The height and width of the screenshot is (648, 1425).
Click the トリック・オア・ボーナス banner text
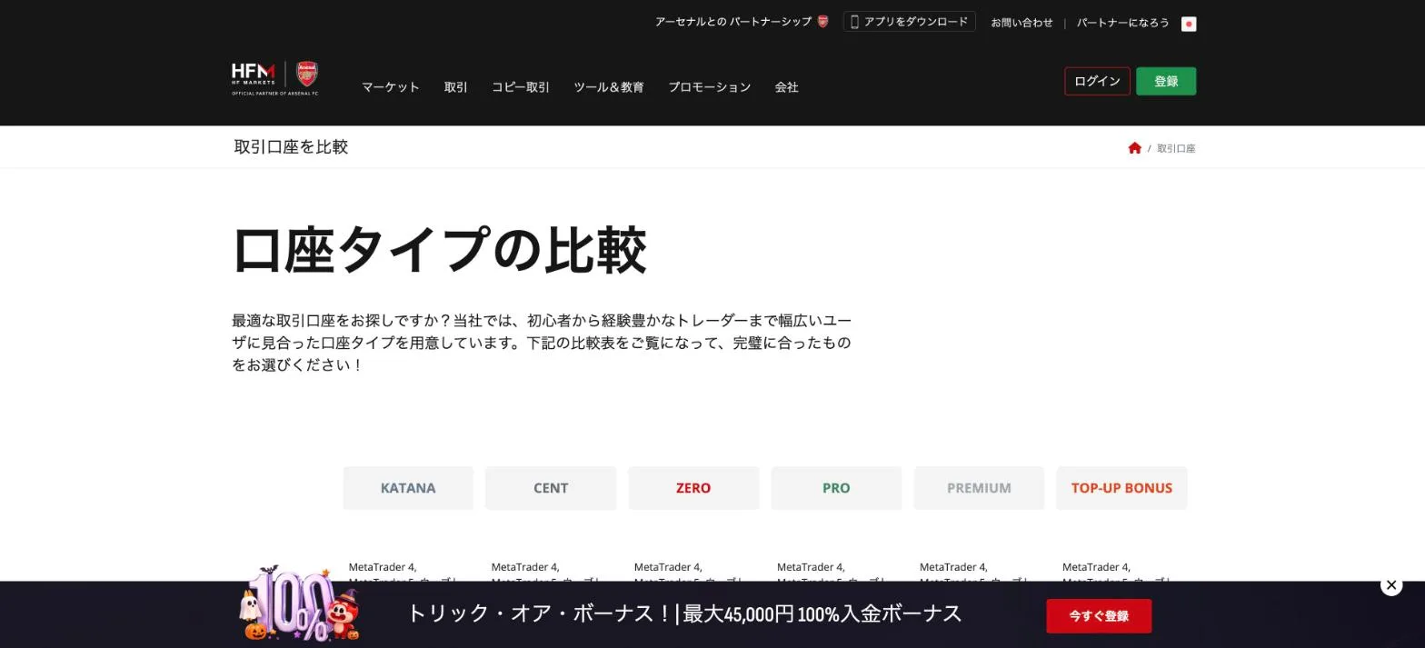click(684, 613)
